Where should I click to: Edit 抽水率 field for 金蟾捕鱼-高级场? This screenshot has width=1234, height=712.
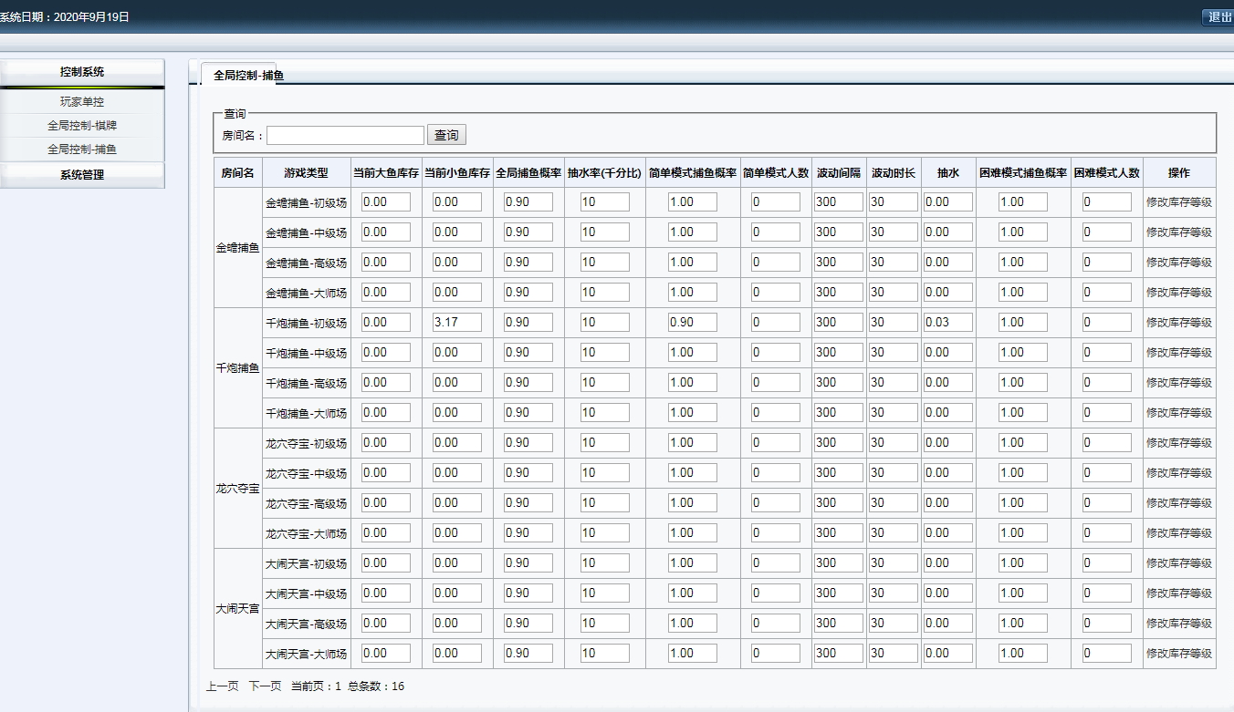coord(604,263)
